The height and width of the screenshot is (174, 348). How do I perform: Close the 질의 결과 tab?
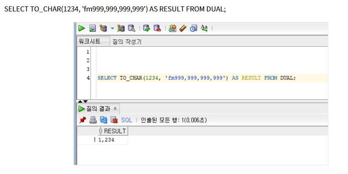[115, 109]
